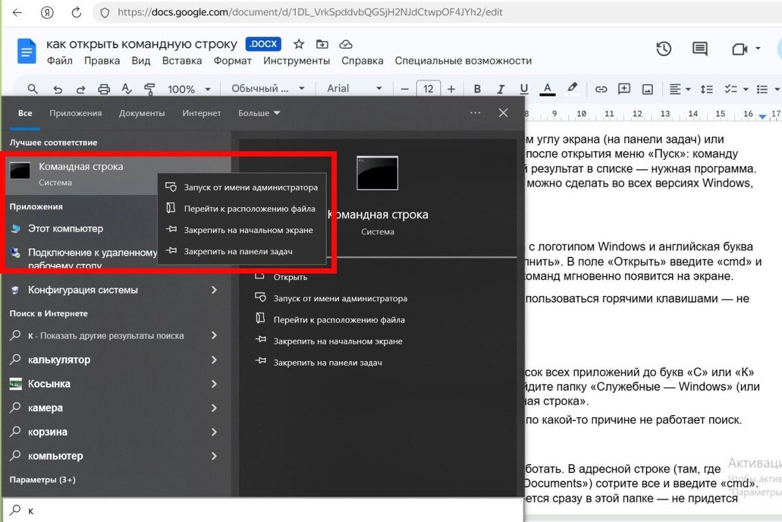Image resolution: width=782 pixels, height=522 pixels.
Task: Expand the Конфигурация системы result arrow
Action: [214, 290]
